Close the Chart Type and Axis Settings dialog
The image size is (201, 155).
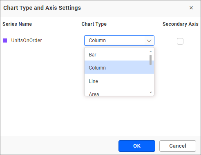tap(191, 8)
